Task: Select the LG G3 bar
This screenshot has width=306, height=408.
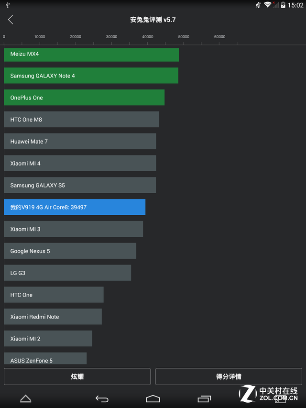Action: [x=67, y=273]
